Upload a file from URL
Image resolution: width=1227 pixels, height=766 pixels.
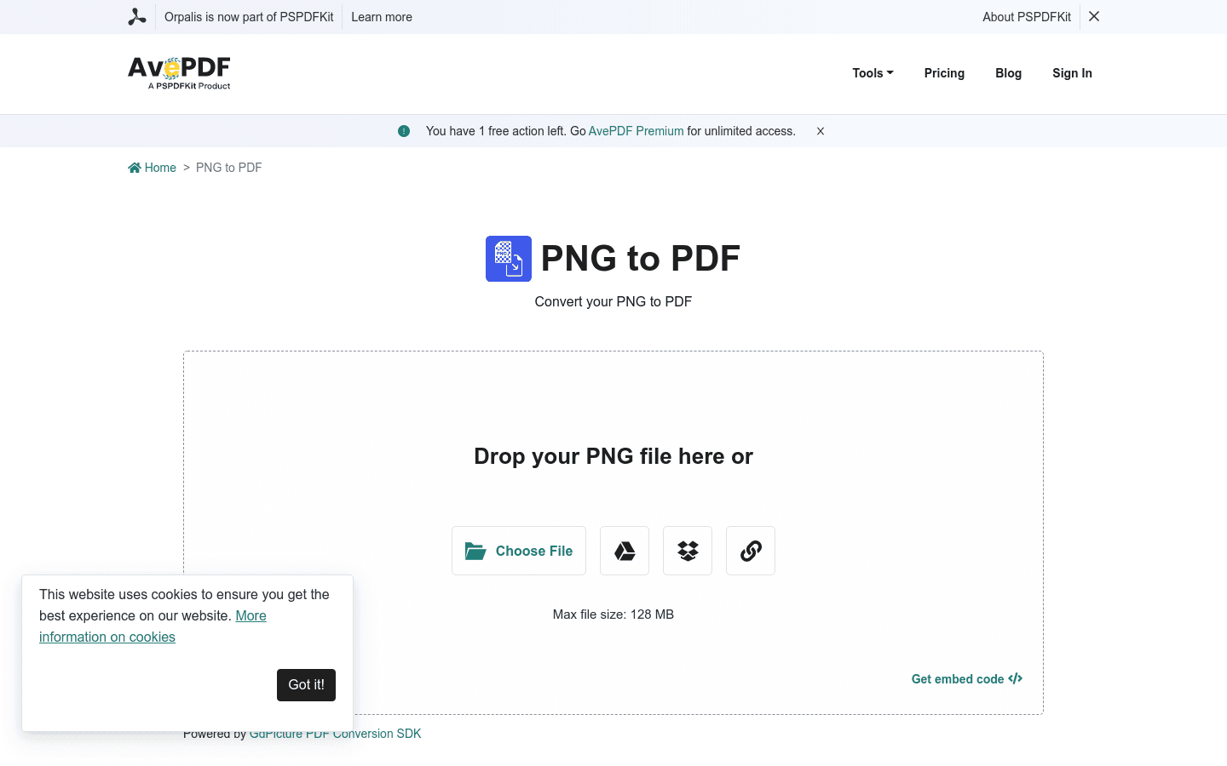750,551
